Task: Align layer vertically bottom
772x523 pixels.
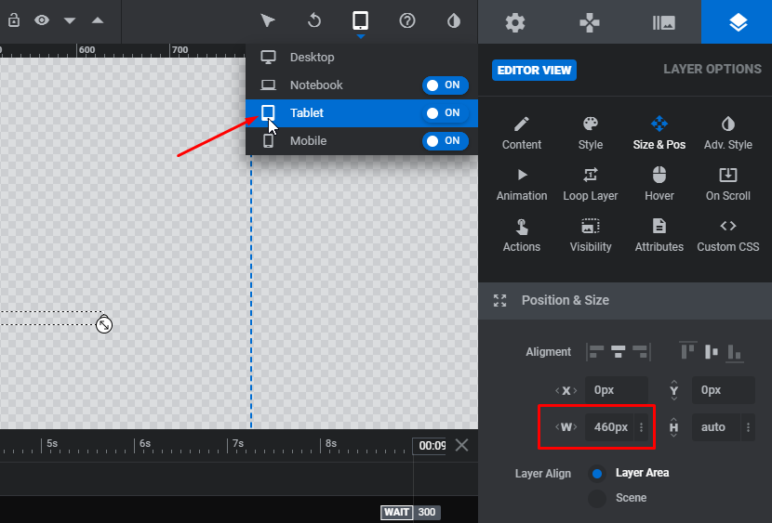Action: click(734, 352)
